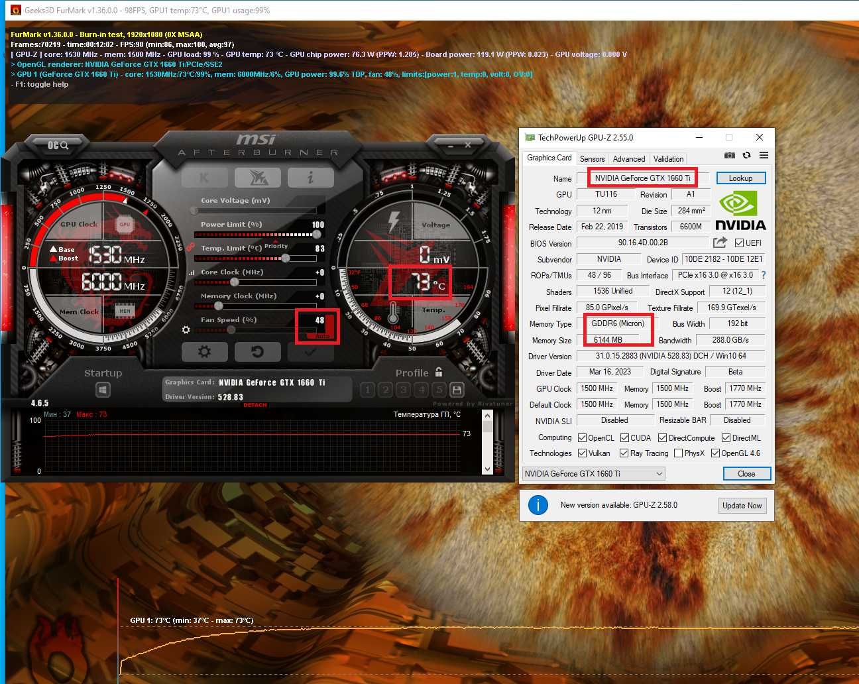Toggle Auto fan speed button
The height and width of the screenshot is (684, 859).
pyautogui.click(x=321, y=337)
